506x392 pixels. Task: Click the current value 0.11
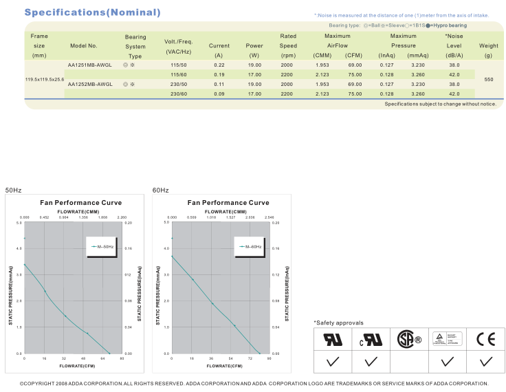219,85
